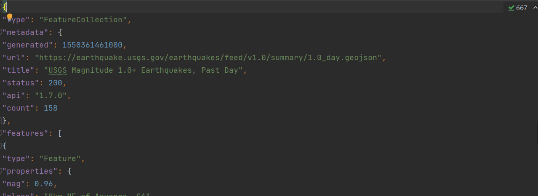
Task: Collapse the "properties" object fold marker
Action: pyautogui.click(x=1, y=171)
